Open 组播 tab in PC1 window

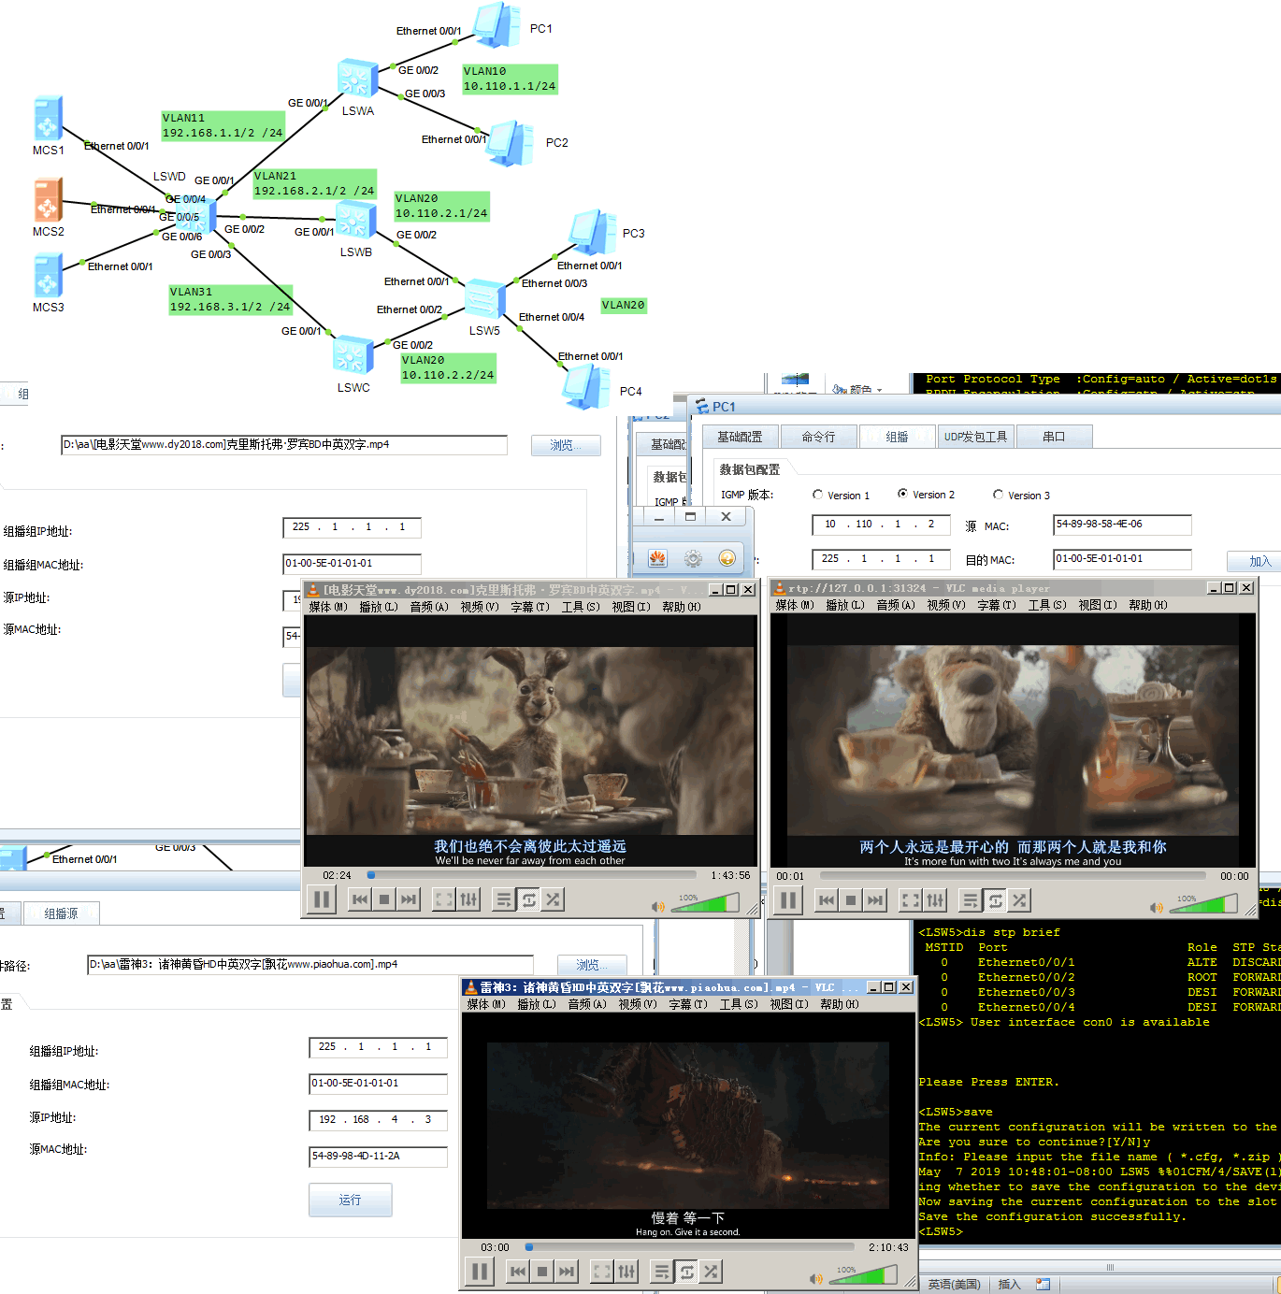[x=897, y=437]
